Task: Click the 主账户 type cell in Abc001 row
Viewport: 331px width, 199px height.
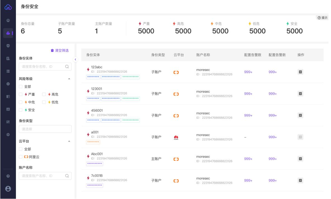Action: pyautogui.click(x=156, y=159)
